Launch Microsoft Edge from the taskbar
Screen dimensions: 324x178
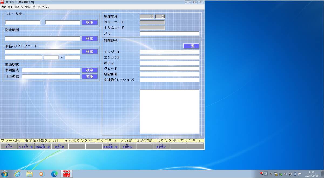pos(54,174)
